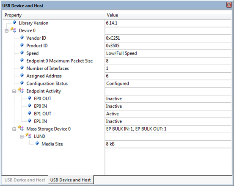Select the Speed property label
The image size is (234, 186).
tap(33, 53)
